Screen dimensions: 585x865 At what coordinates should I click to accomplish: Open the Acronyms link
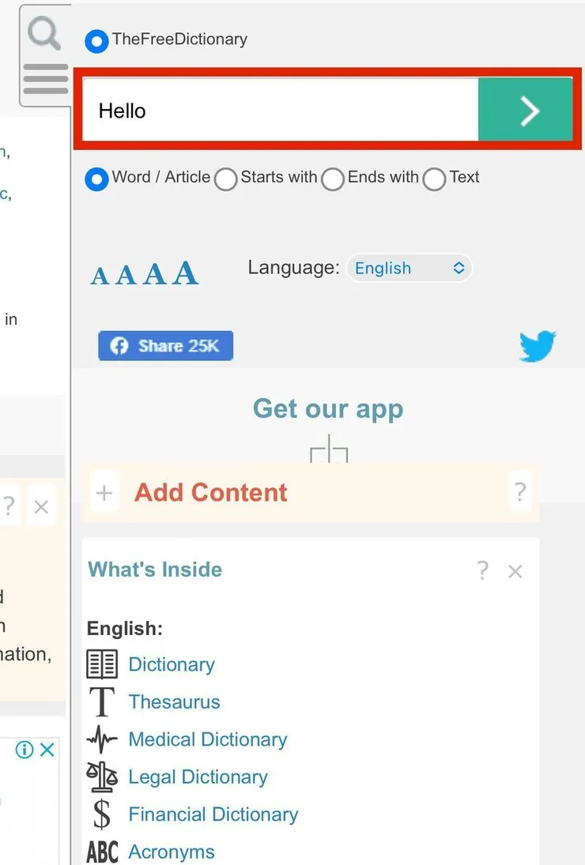[172, 852]
